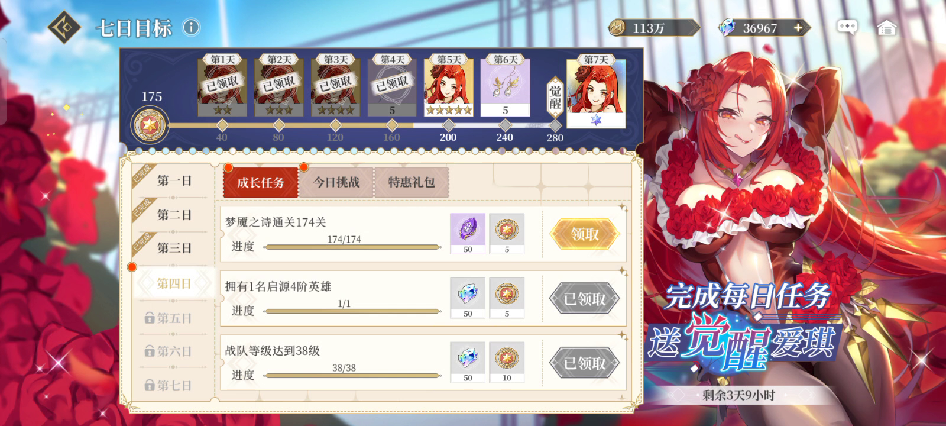This screenshot has height=426, width=946.
Task: Open the info icon beside 七日目标
Action: pos(191,27)
